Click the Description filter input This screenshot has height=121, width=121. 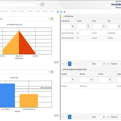point(66,80)
